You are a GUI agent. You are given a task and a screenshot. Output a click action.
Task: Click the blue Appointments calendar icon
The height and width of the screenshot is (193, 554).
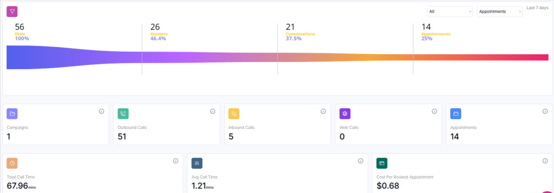click(456, 113)
